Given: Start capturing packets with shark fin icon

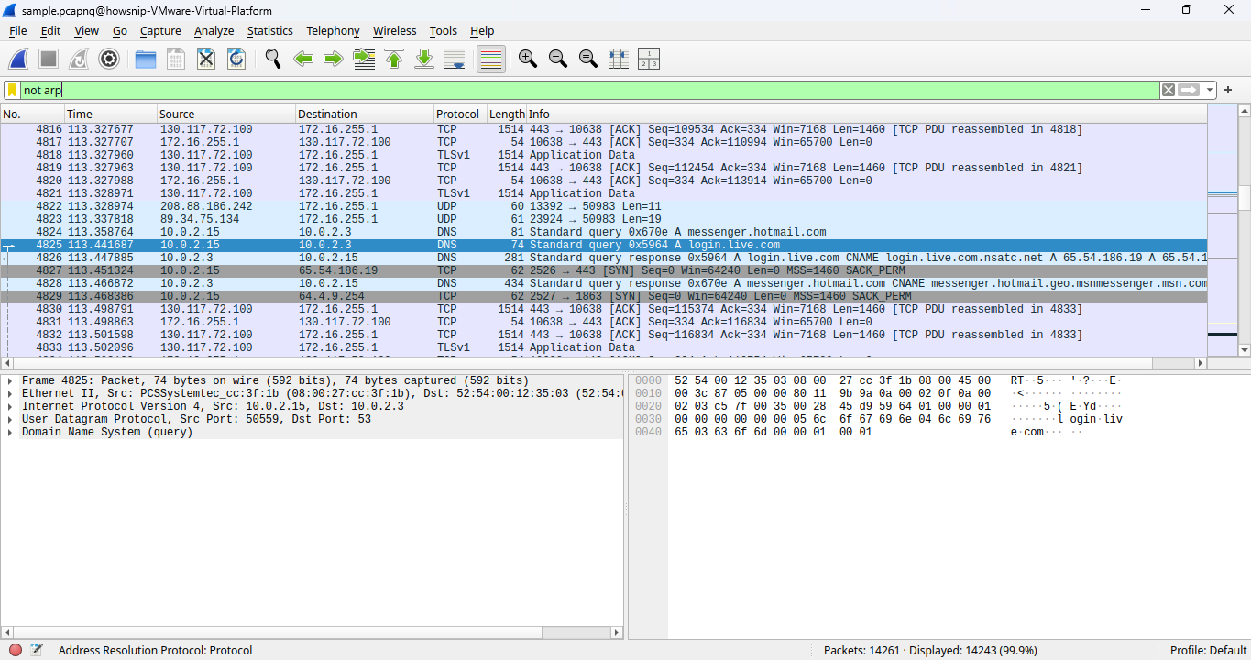Looking at the screenshot, I should [18, 59].
